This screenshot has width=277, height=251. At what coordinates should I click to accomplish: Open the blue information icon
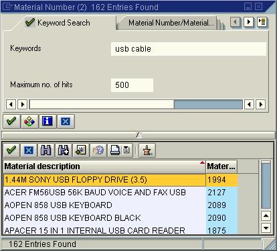48,121
